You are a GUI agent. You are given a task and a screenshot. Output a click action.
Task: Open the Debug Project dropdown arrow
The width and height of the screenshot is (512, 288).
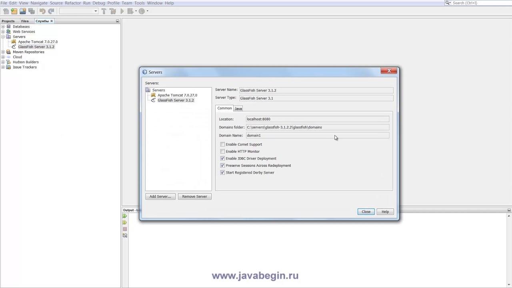(136, 11)
